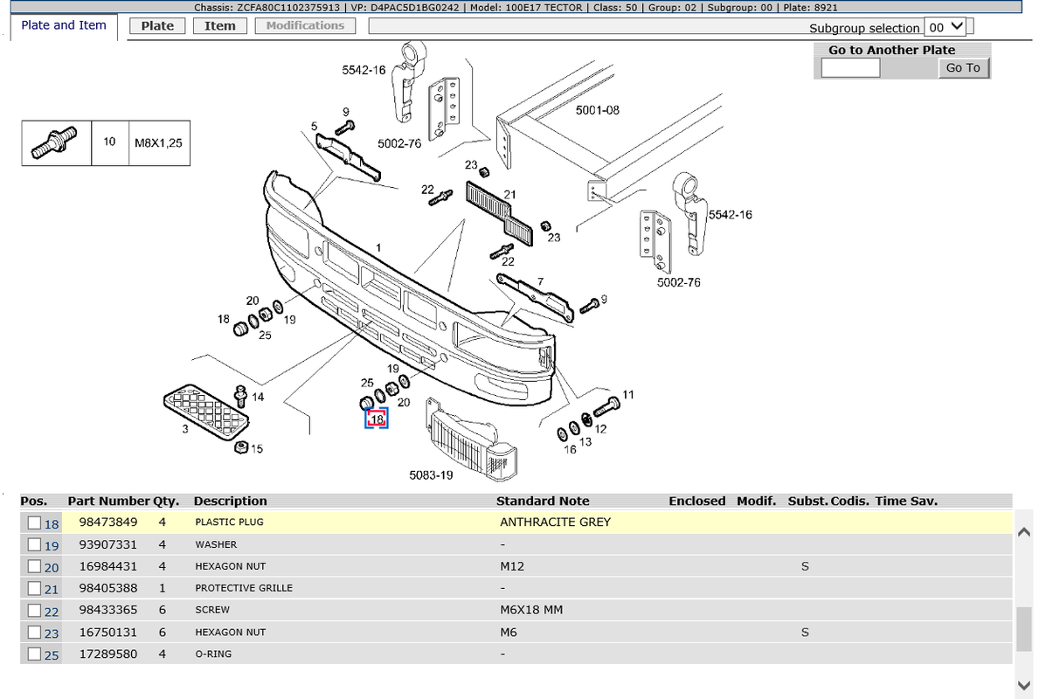Open the Plate tab

click(x=157, y=26)
